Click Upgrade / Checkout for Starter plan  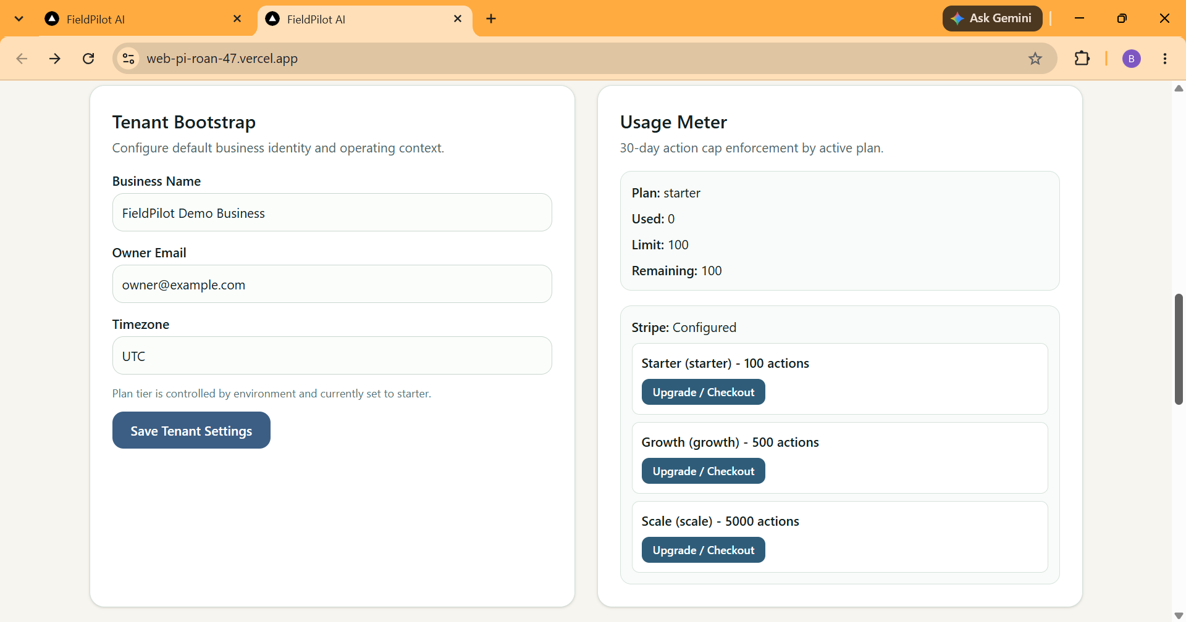704,392
